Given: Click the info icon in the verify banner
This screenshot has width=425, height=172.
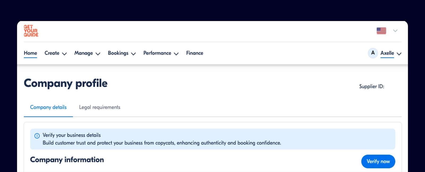Looking at the screenshot, I should [x=37, y=136].
